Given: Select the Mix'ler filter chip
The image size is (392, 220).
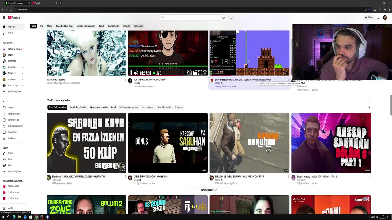Looking at the screenshot, I should click(x=50, y=26).
